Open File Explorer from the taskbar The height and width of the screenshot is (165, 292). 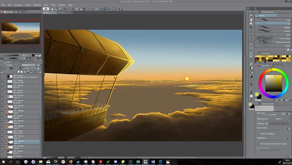click(x=41, y=162)
